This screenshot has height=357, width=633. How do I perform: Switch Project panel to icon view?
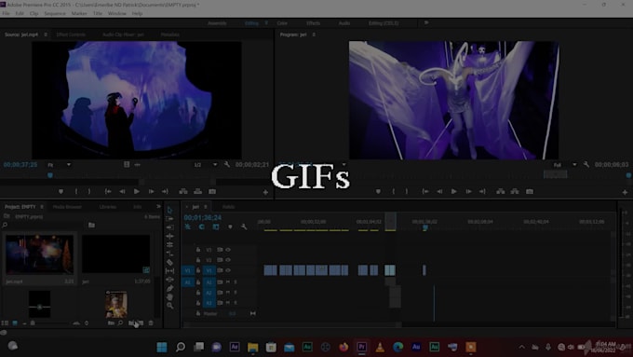point(15,323)
